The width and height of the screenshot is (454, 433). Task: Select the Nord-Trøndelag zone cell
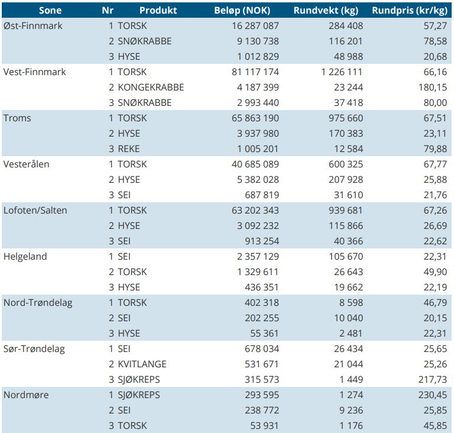(x=37, y=303)
